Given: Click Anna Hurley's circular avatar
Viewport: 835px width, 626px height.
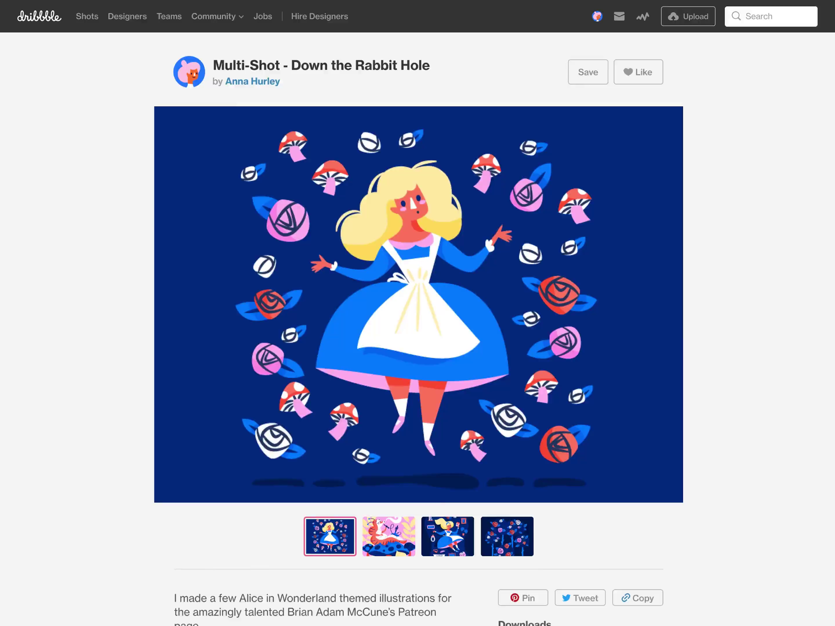Looking at the screenshot, I should [189, 71].
